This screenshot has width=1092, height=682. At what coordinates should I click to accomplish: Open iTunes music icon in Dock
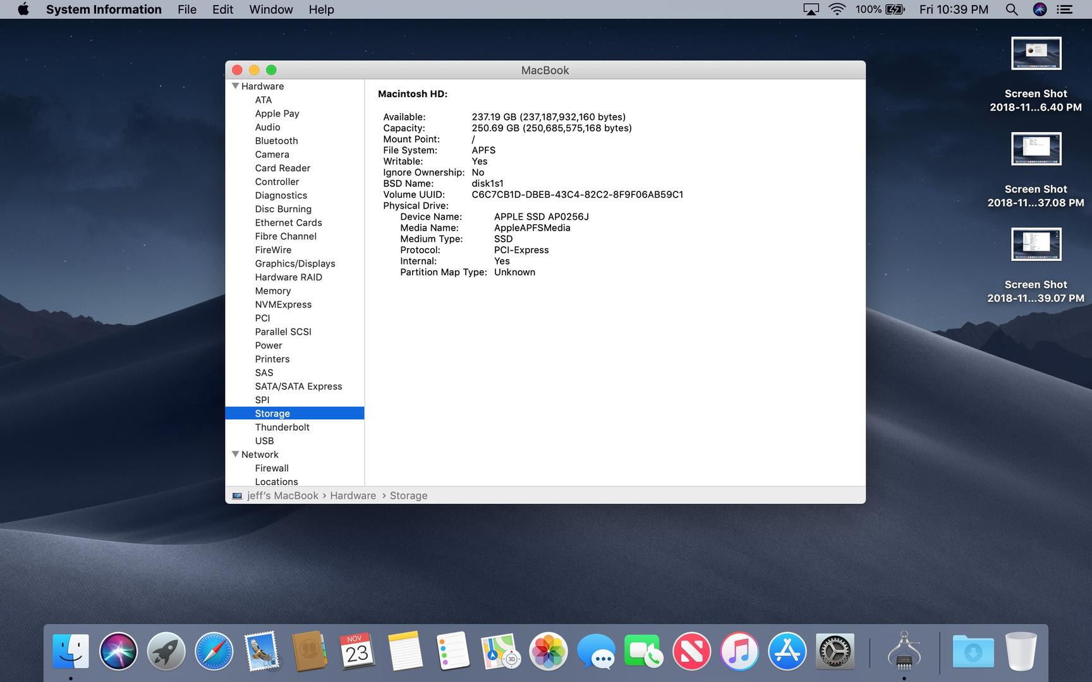pyautogui.click(x=739, y=650)
